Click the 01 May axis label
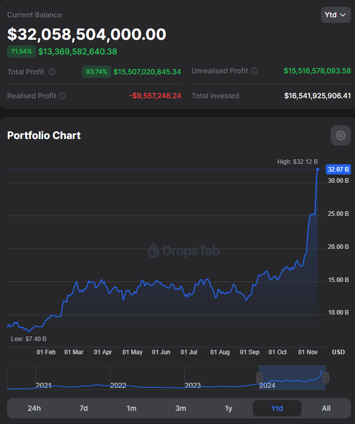Viewport: 355px width, 424px height. (x=132, y=352)
